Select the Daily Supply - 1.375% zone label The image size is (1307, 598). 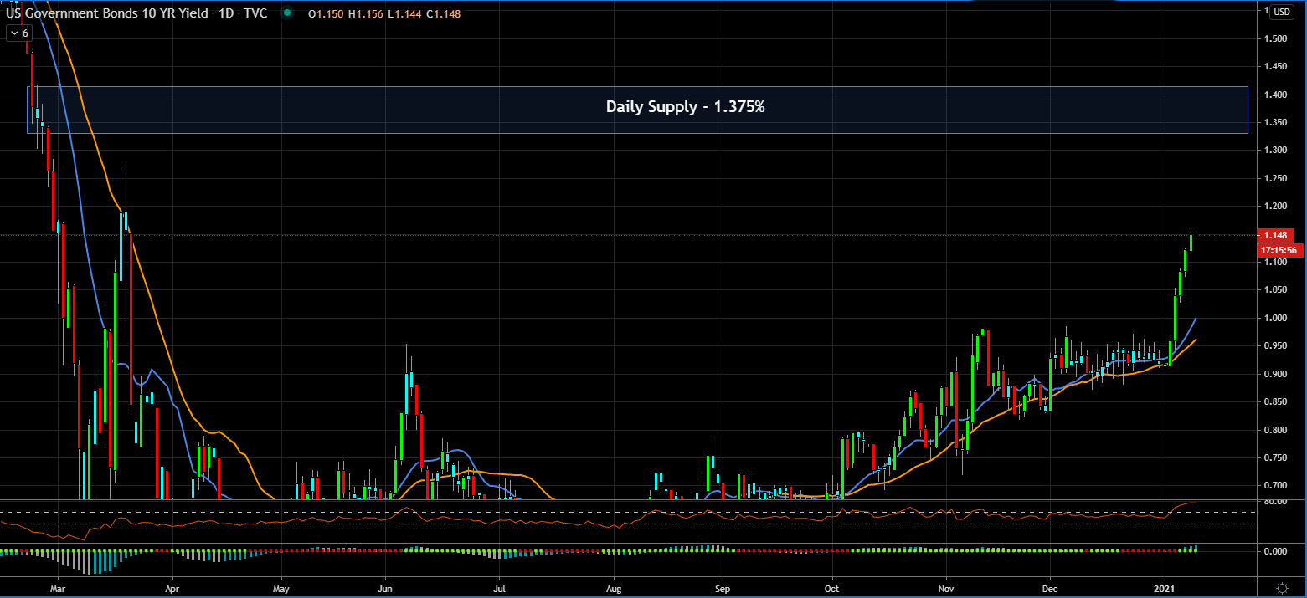tap(685, 107)
